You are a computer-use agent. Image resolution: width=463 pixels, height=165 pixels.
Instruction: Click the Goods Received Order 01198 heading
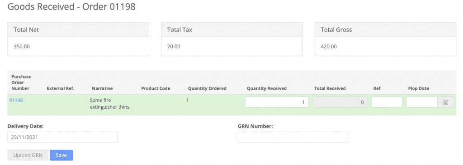[x=71, y=7]
